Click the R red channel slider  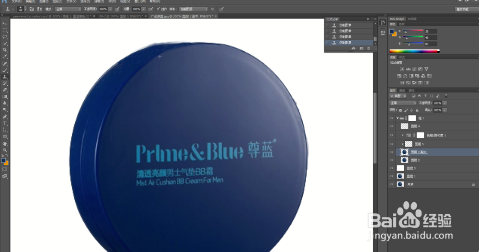(x=413, y=31)
